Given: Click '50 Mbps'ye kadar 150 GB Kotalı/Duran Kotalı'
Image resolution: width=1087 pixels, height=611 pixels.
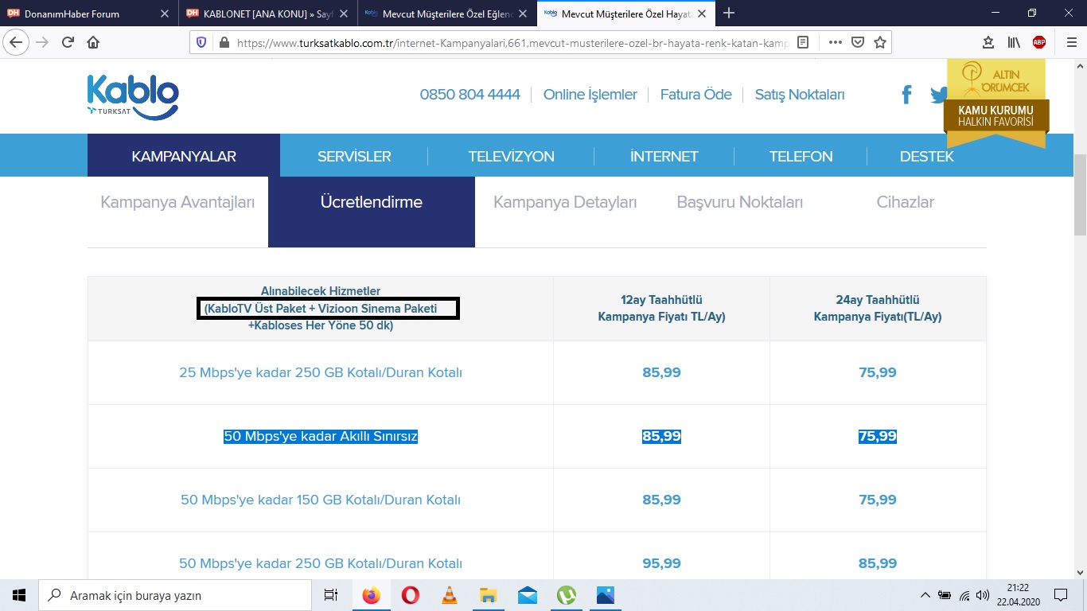Looking at the screenshot, I should (321, 500).
